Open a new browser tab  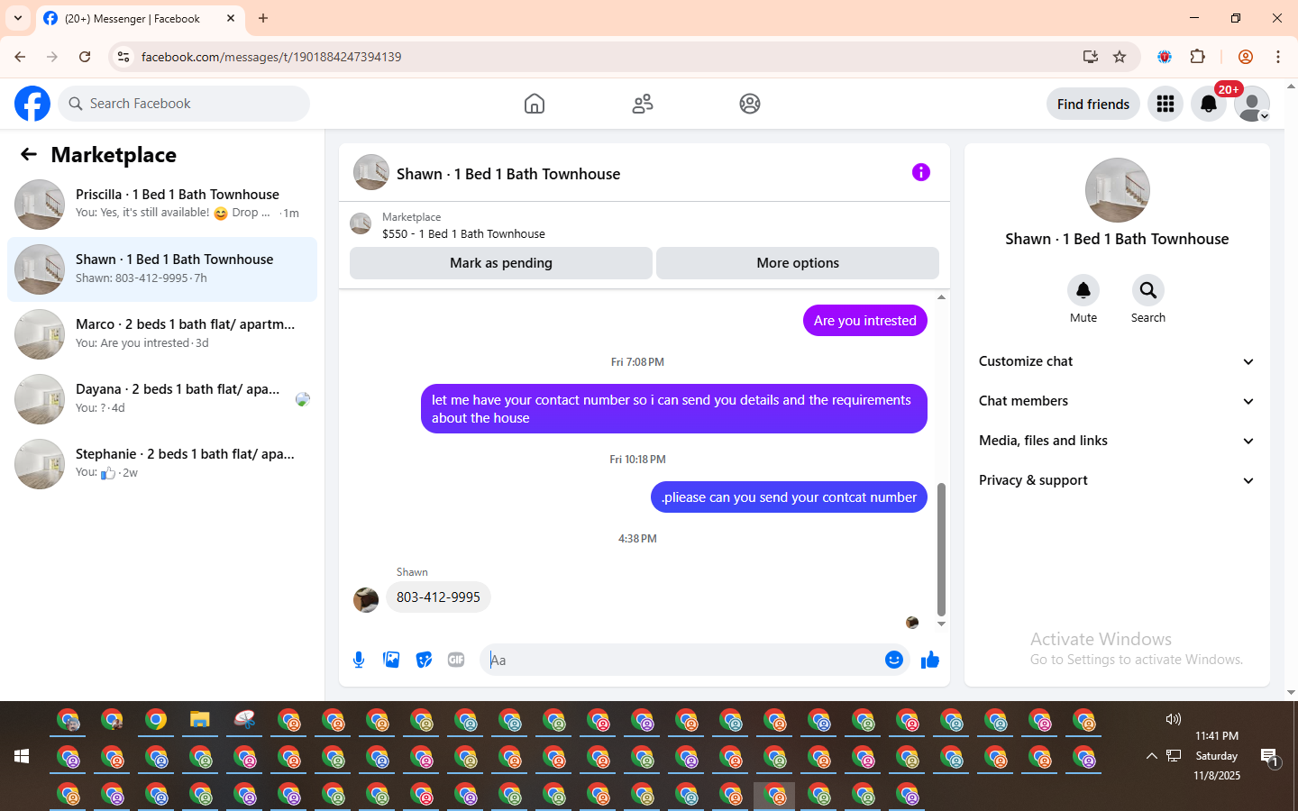coord(263,18)
